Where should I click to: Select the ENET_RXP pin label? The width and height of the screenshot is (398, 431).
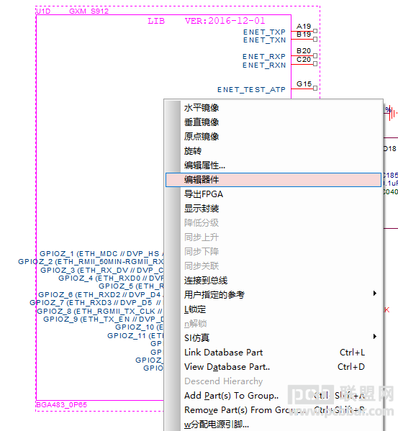click(x=264, y=57)
